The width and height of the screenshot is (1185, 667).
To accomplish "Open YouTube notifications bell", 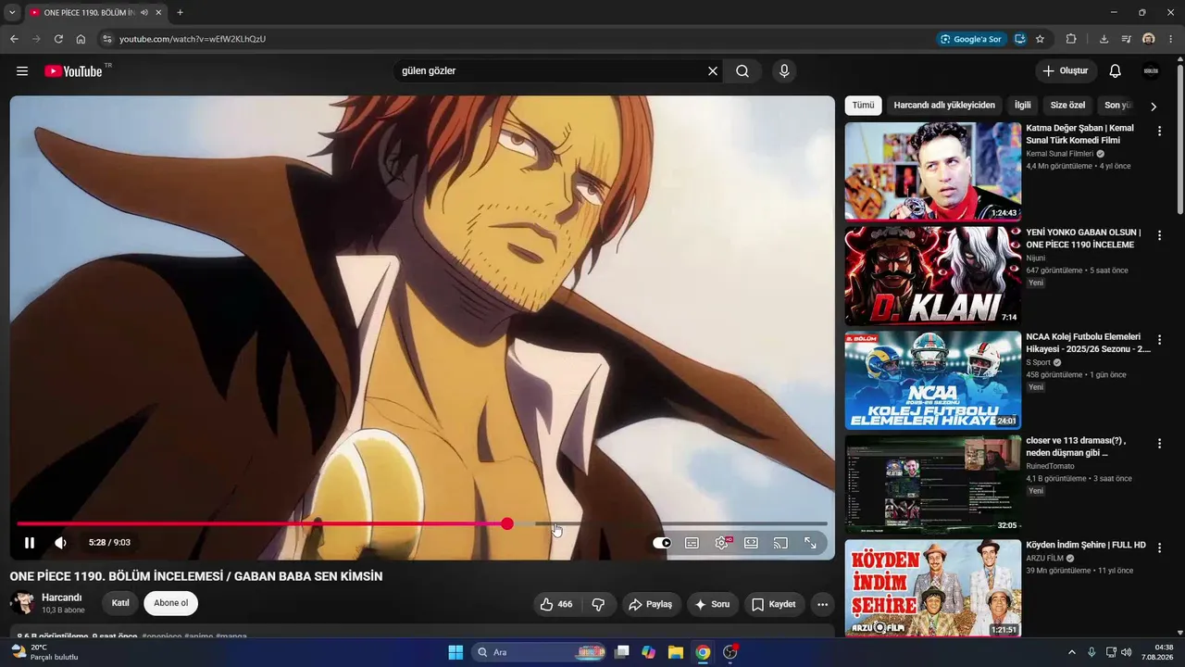I will 1116,71.
